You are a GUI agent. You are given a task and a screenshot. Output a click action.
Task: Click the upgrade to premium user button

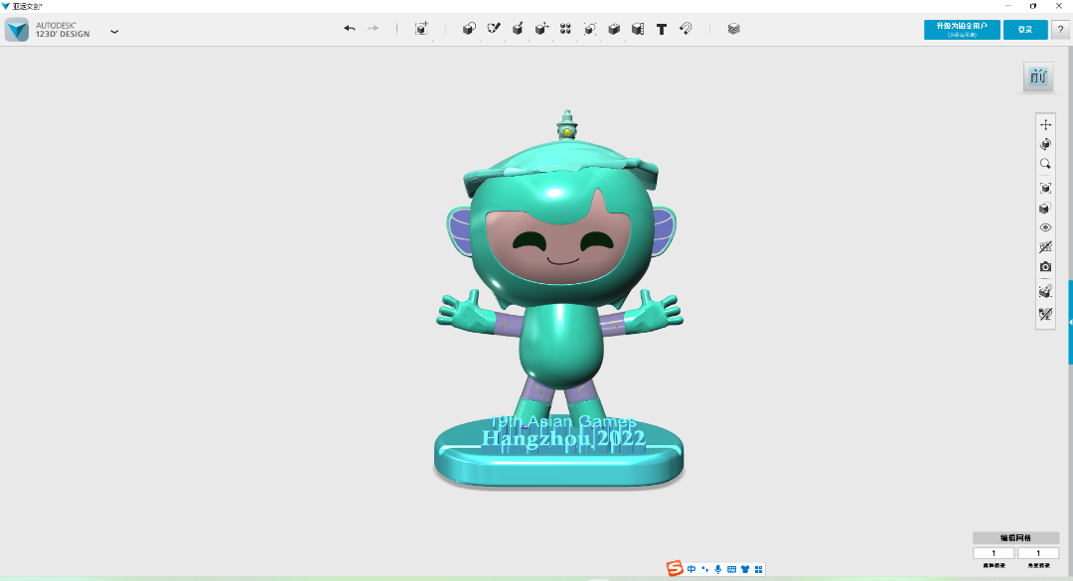(x=962, y=30)
